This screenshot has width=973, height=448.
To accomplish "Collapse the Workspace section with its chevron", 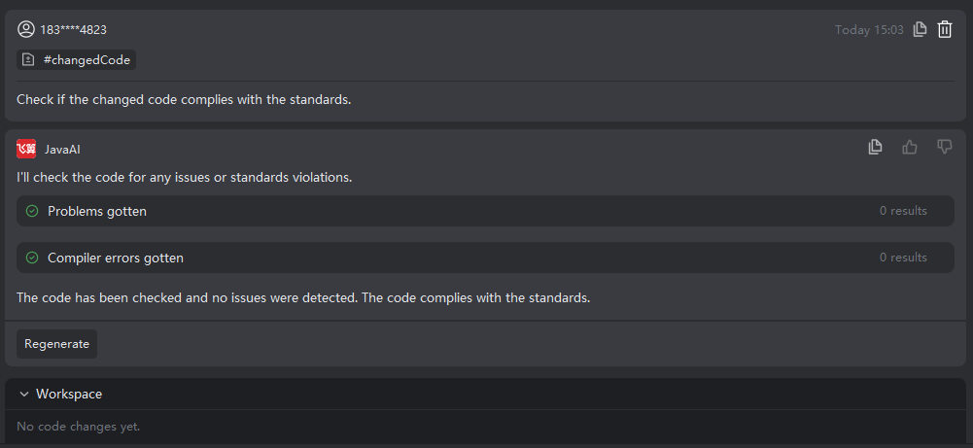I will (24, 394).
